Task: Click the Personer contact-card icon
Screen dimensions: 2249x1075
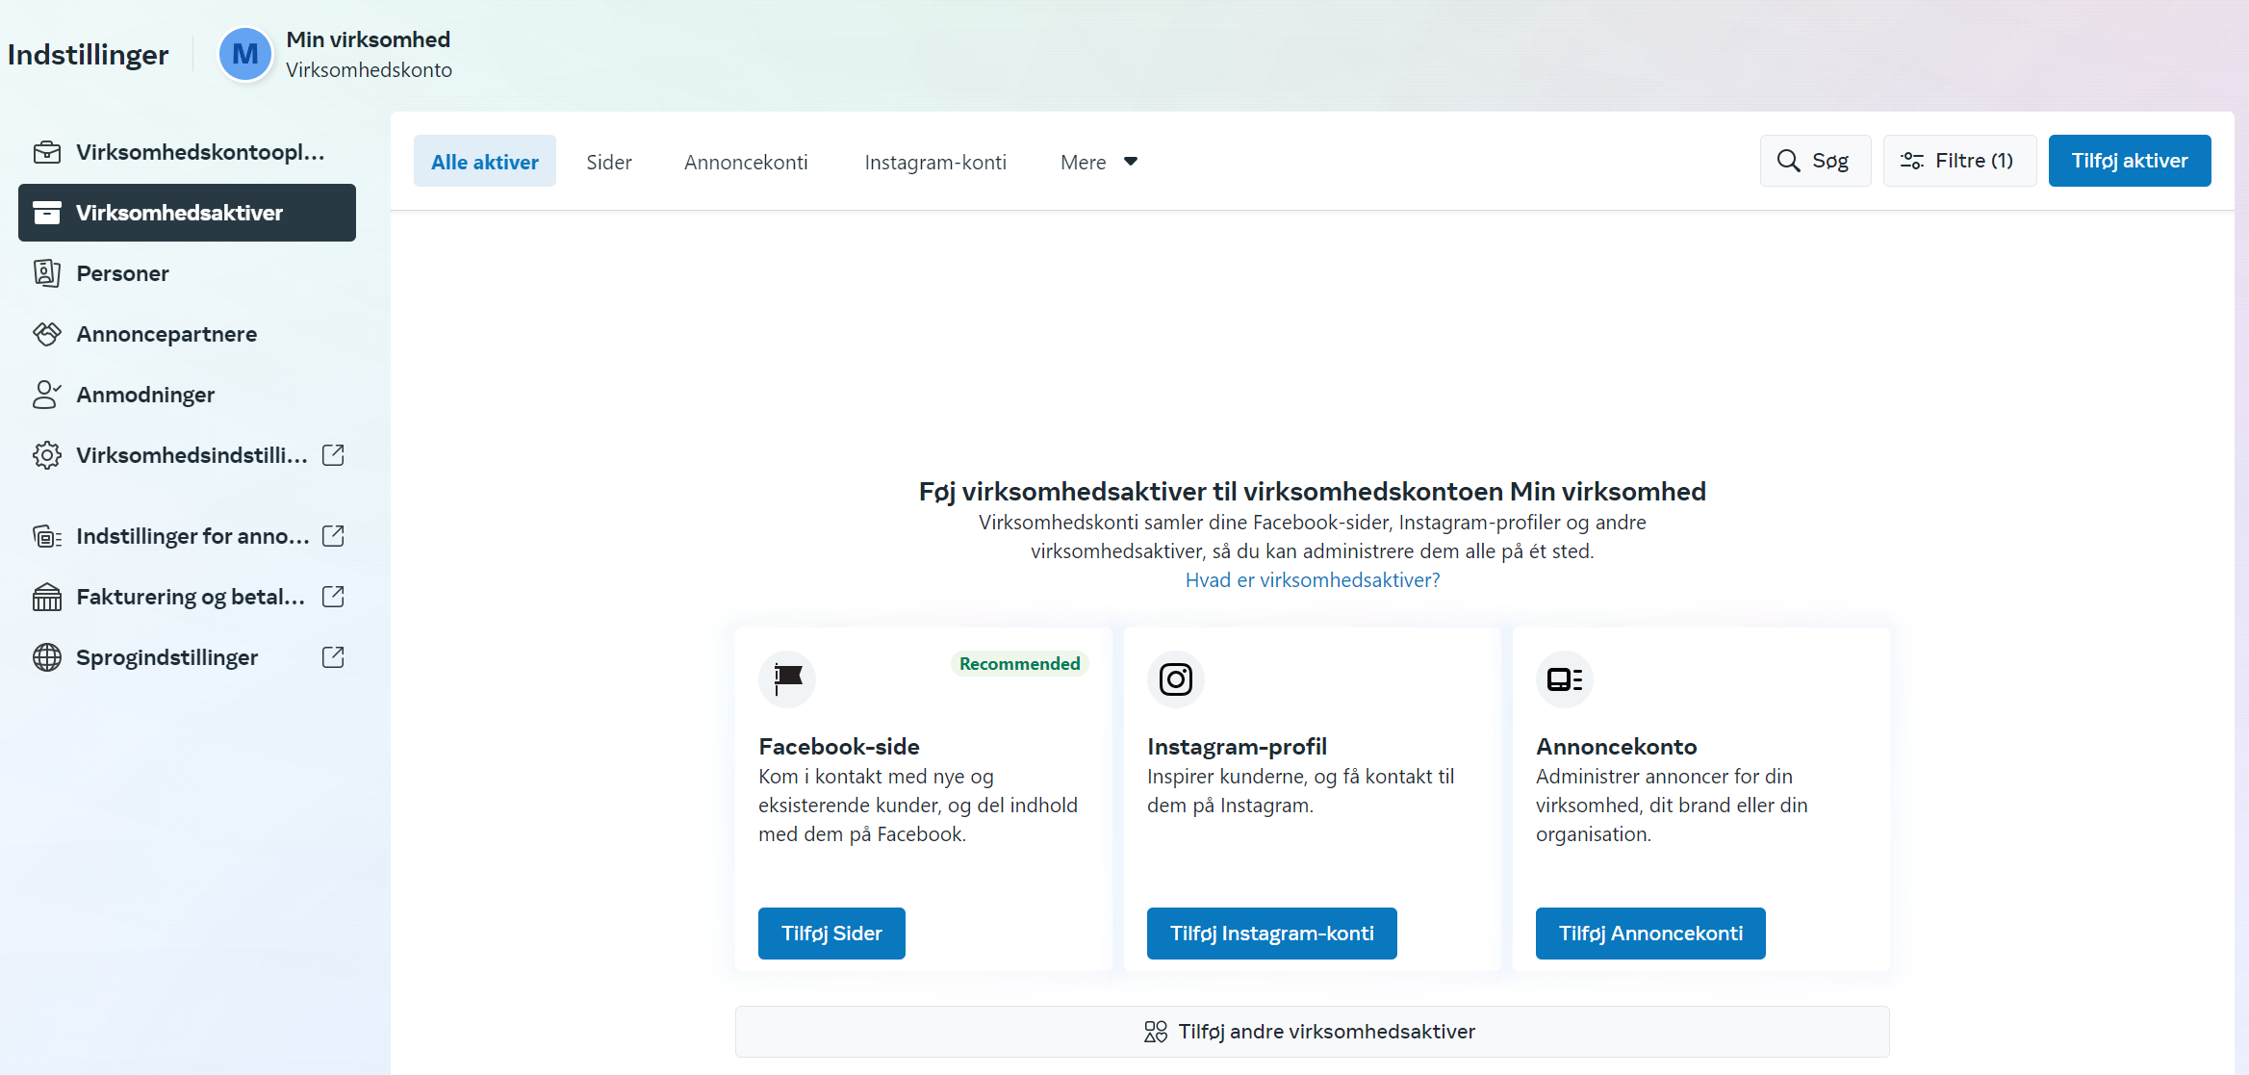Action: pyautogui.click(x=47, y=273)
